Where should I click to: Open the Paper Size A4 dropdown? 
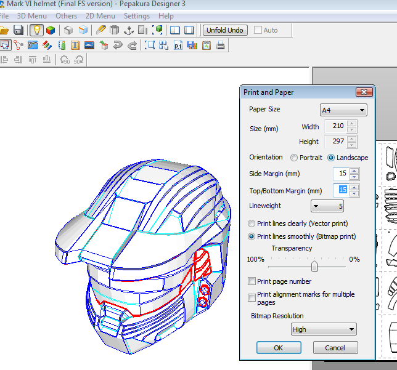point(343,110)
